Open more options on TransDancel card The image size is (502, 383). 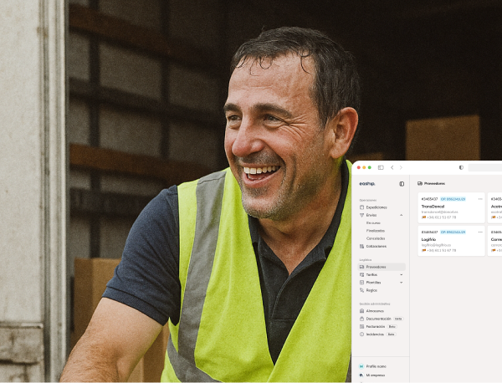point(480,199)
